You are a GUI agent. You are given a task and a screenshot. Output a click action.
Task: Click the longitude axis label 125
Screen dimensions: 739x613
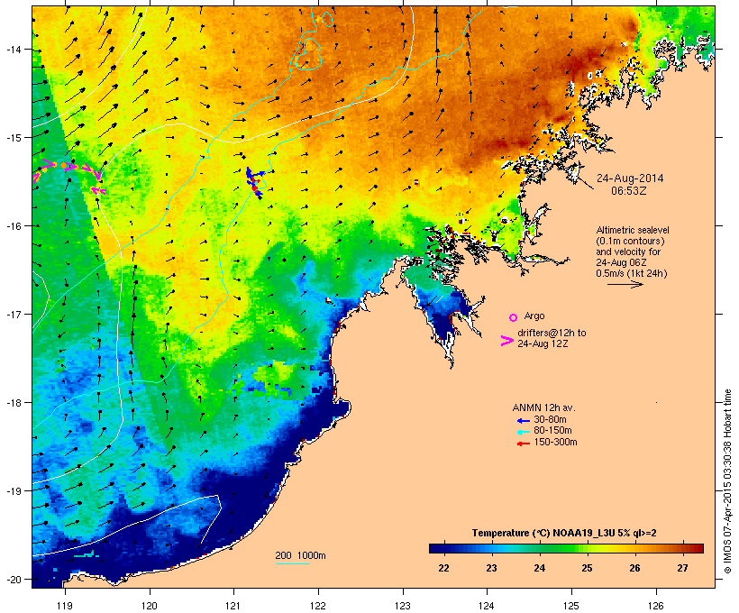click(571, 606)
